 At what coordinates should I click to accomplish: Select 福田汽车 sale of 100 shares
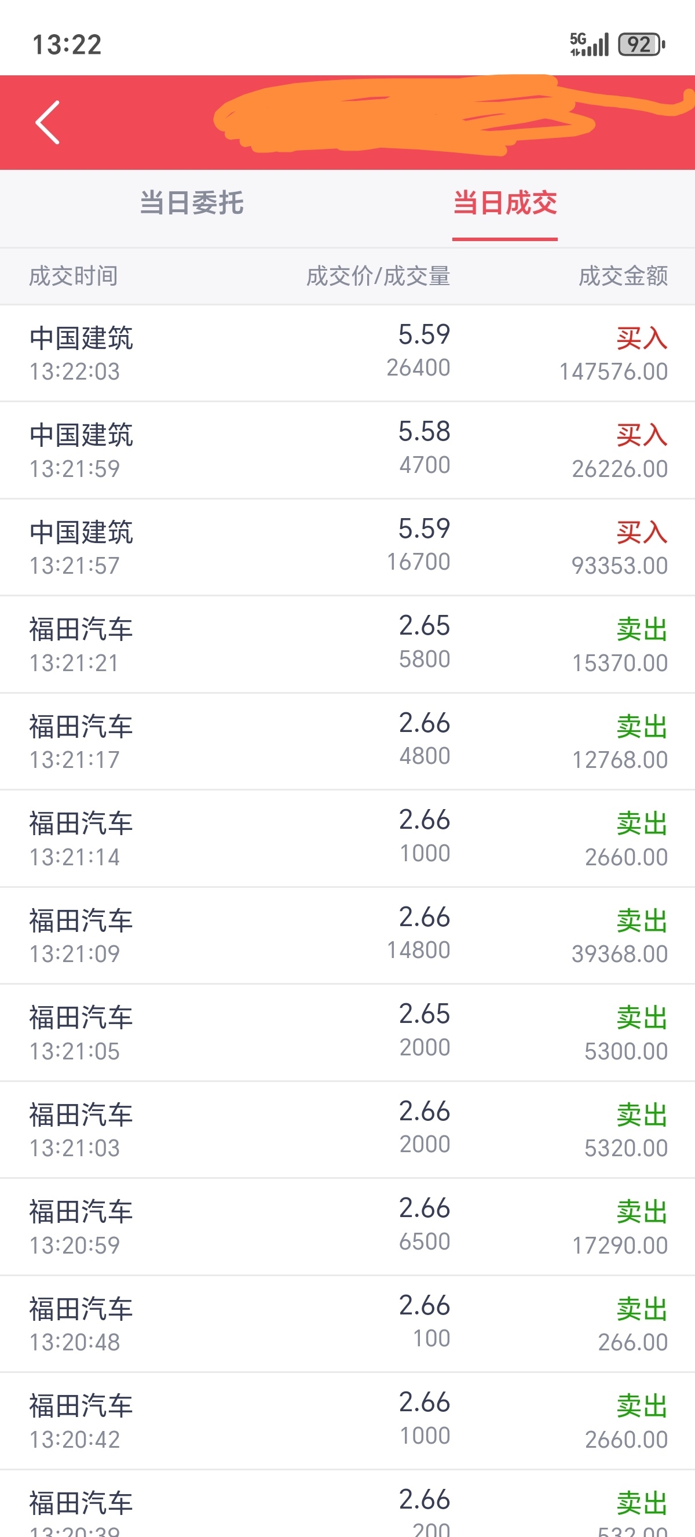(x=348, y=1324)
